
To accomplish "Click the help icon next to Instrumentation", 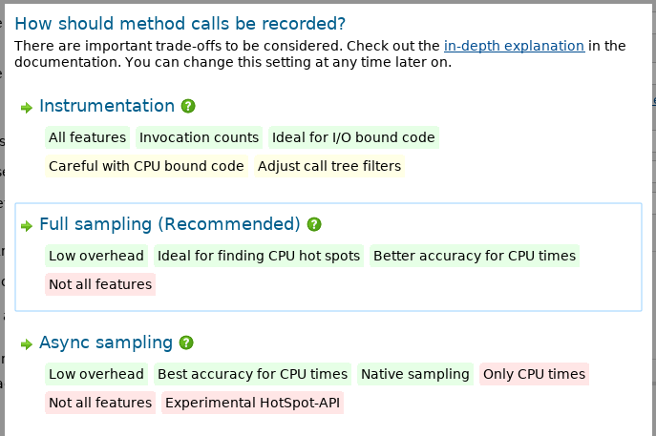I will click(x=188, y=106).
